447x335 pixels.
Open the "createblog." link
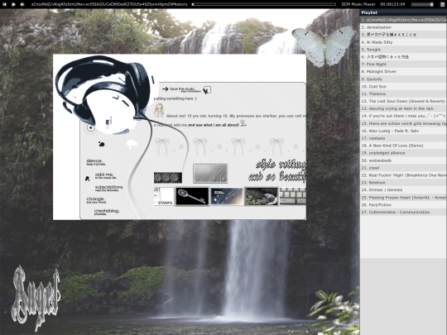[x=107, y=213]
